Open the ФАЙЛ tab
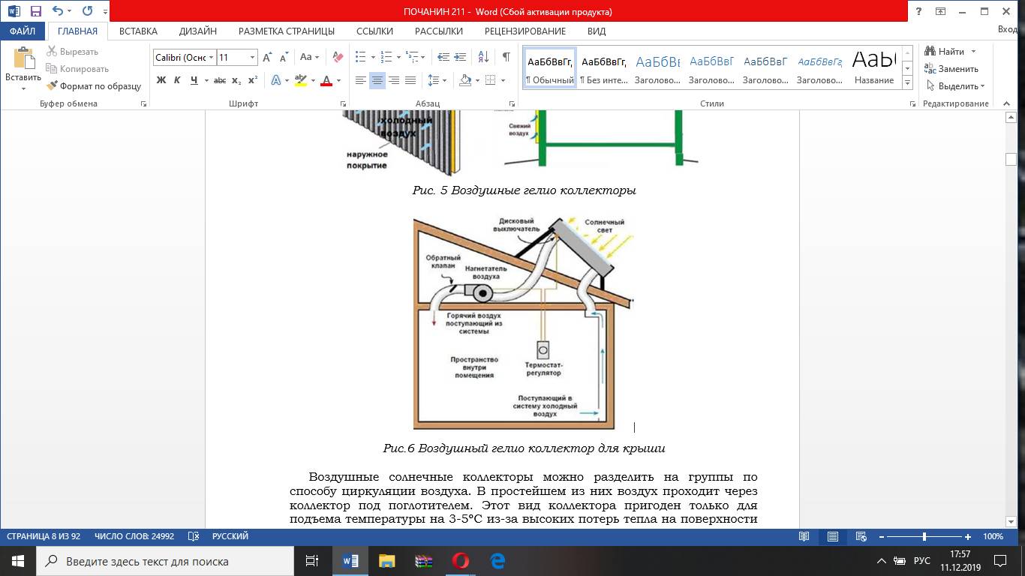Screen dimensions: 1025x576 23,31
